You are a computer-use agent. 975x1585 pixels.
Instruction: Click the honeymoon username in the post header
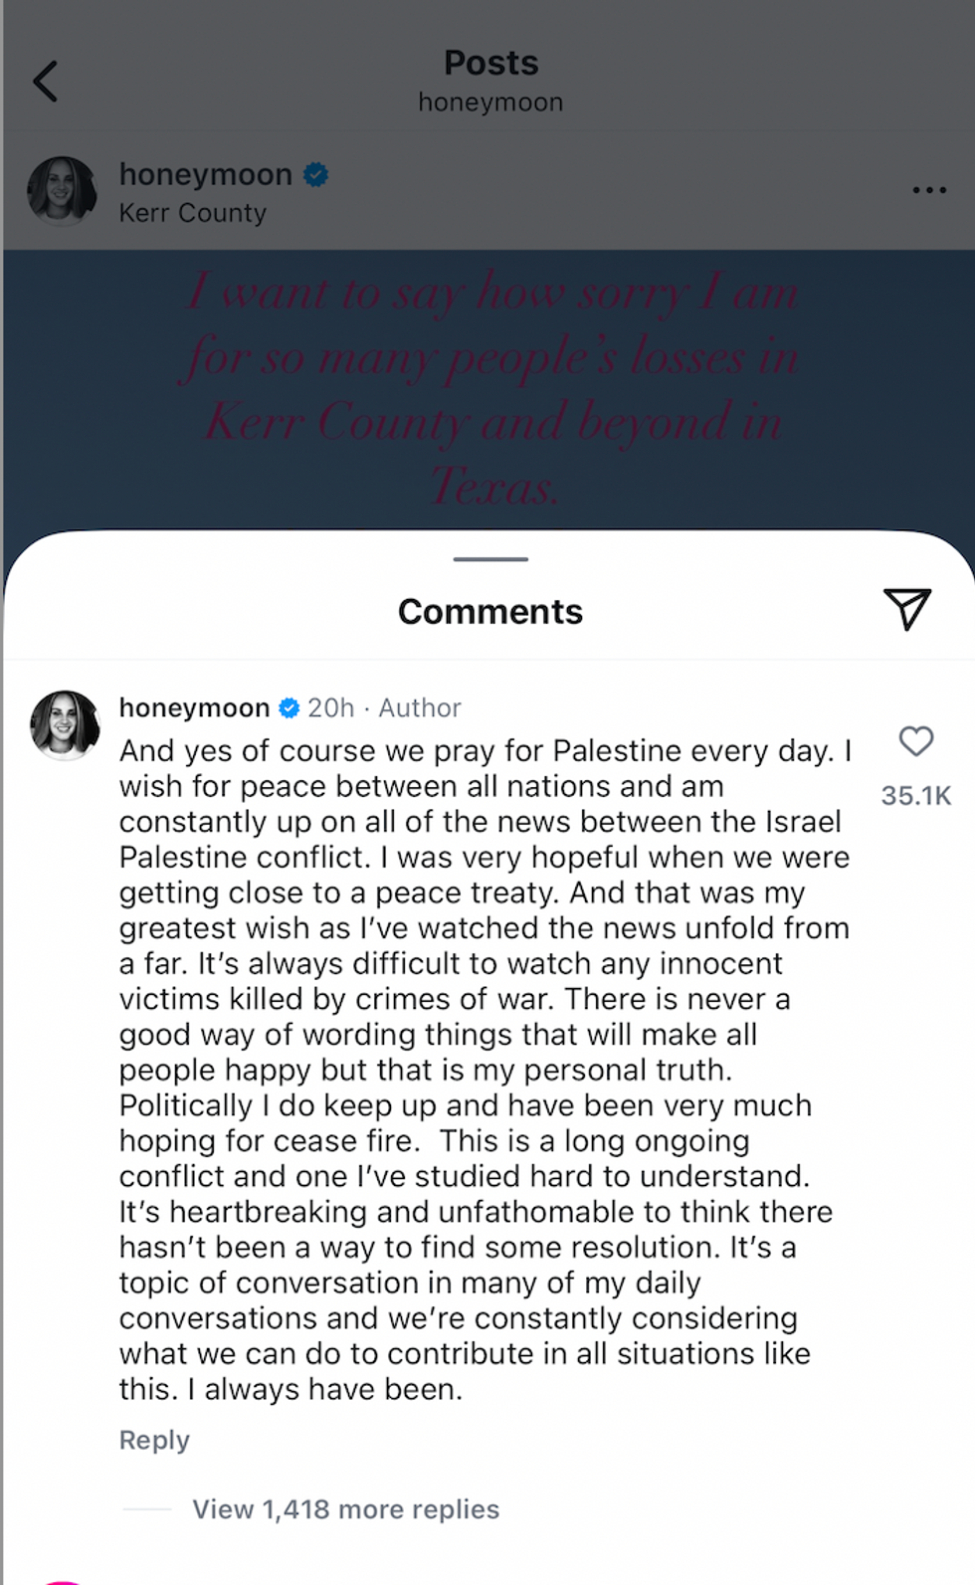[x=205, y=175]
